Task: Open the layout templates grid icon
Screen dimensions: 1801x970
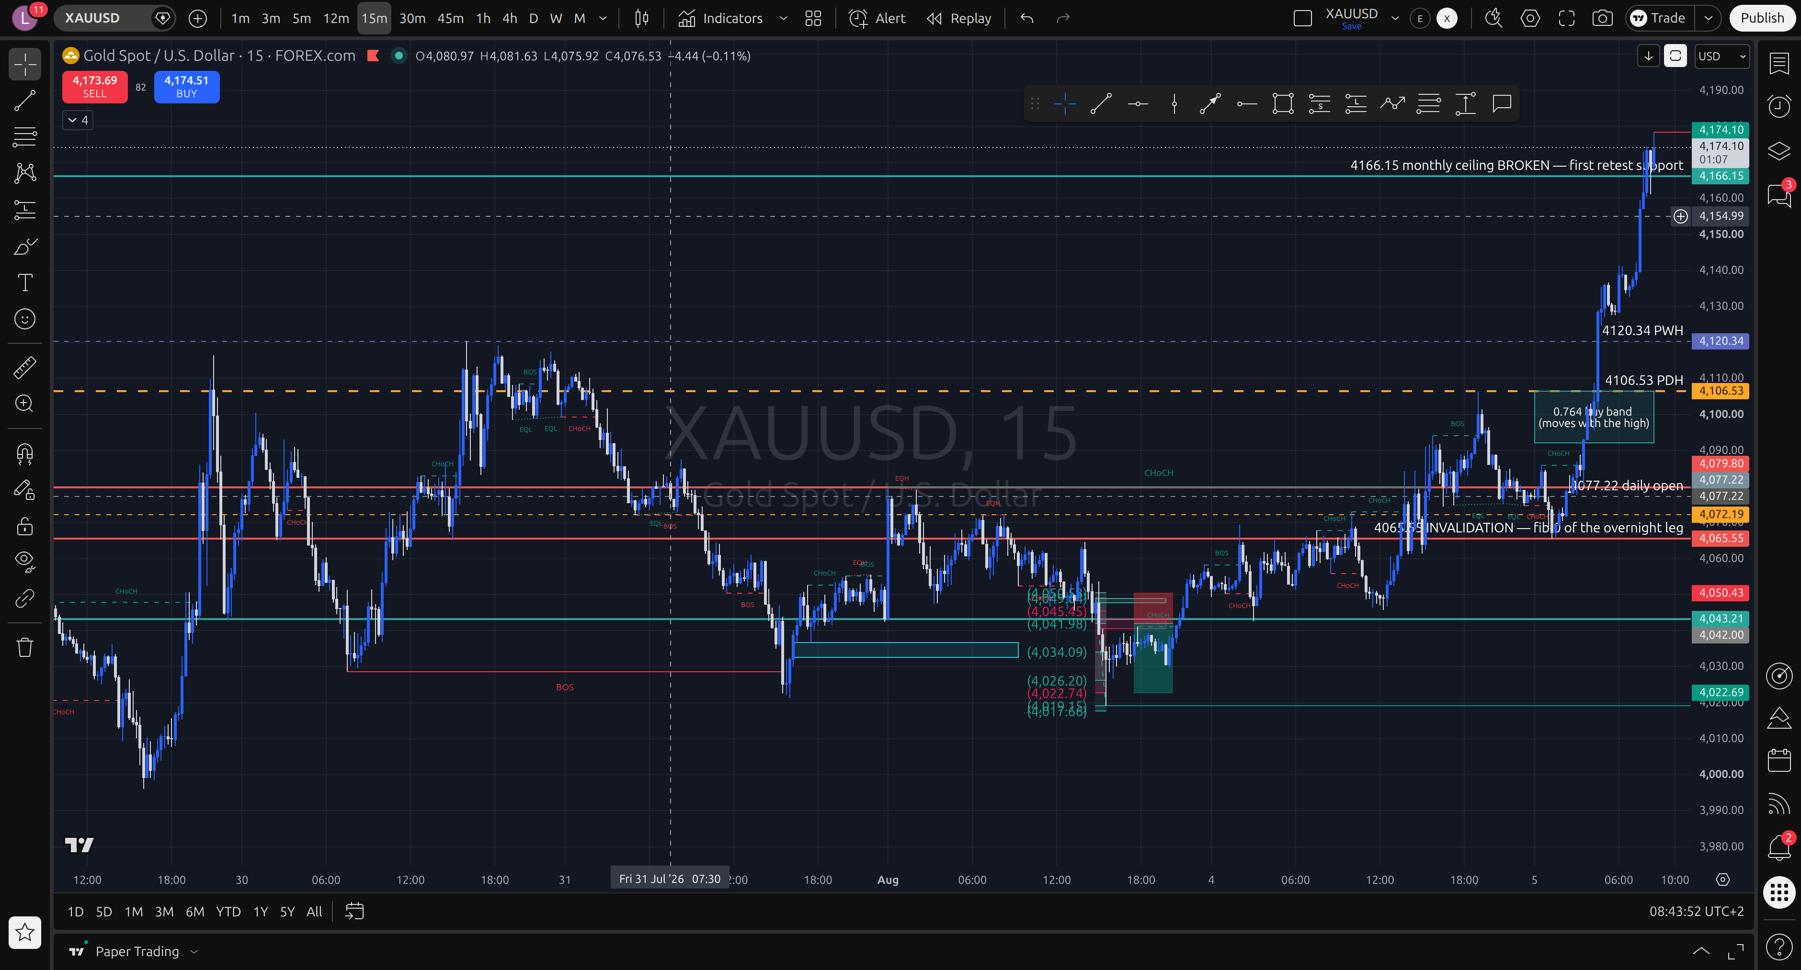Action: pyautogui.click(x=813, y=18)
